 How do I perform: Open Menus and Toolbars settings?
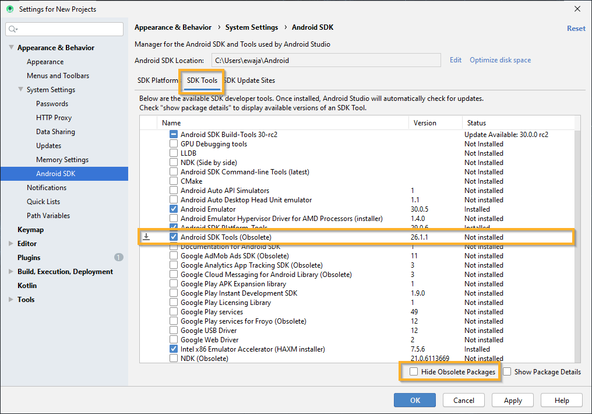click(58, 76)
